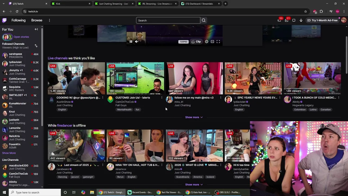The width and height of the screenshot is (348, 196).
Task: Collapse the For You sidebar
Action: click(x=36, y=29)
